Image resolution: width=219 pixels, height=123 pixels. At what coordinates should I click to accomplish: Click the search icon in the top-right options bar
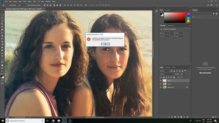point(208,5)
